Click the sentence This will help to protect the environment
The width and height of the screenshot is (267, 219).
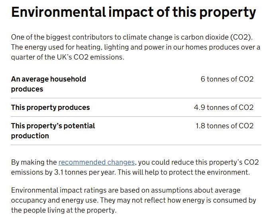(x=184, y=172)
